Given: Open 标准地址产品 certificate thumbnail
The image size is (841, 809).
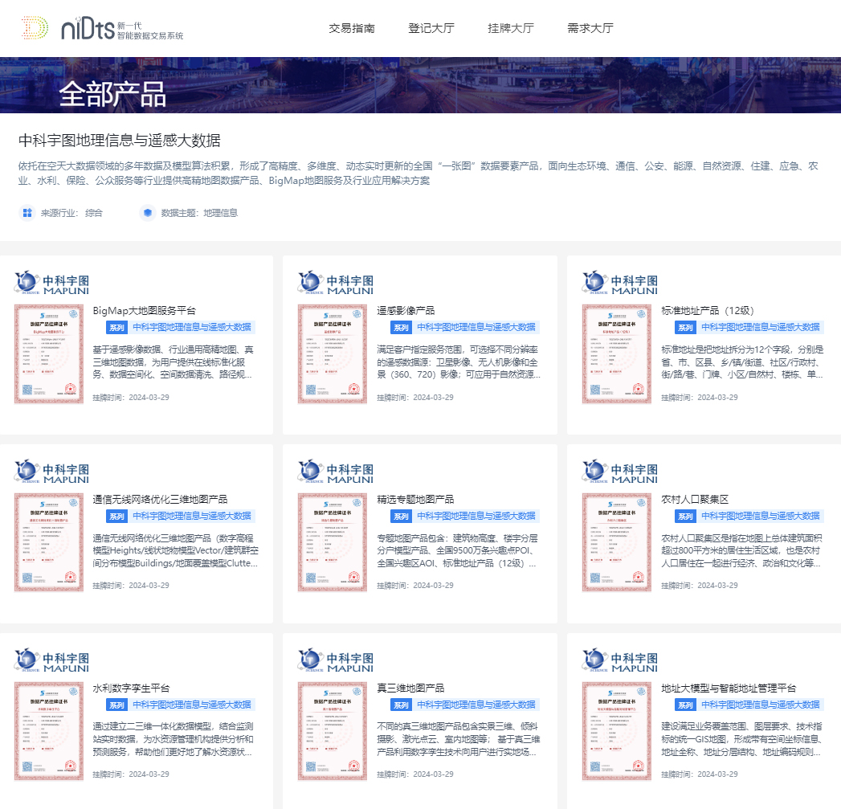Looking at the screenshot, I should pyautogui.click(x=617, y=353).
